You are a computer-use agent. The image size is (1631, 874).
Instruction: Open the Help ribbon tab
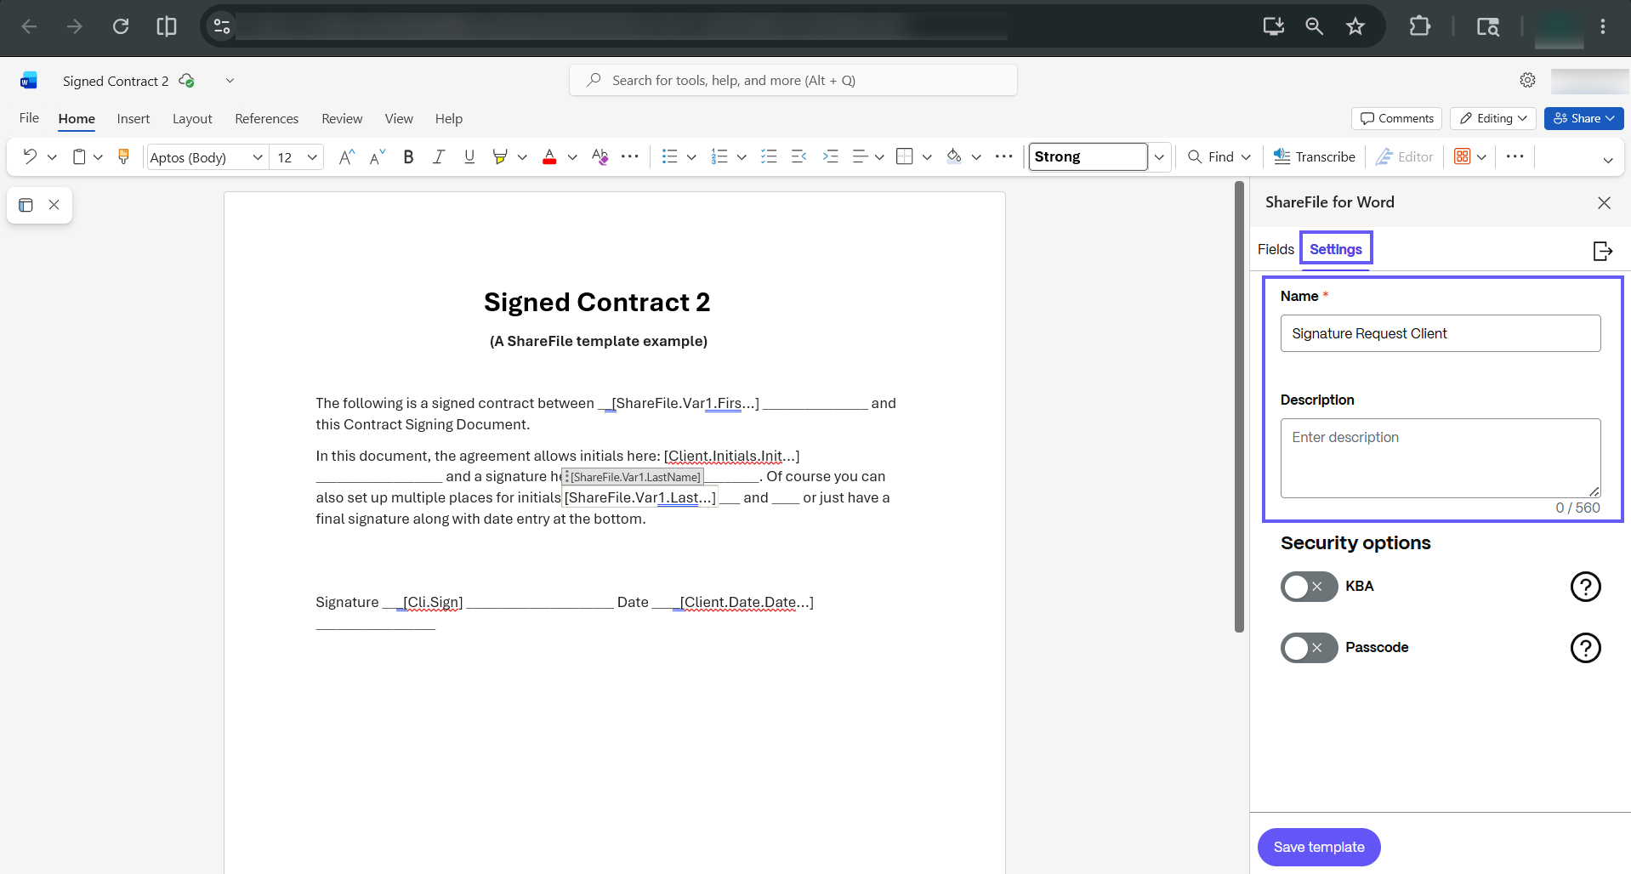[449, 119]
